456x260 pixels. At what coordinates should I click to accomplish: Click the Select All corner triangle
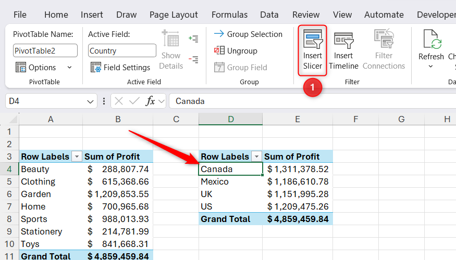(x=14, y=119)
